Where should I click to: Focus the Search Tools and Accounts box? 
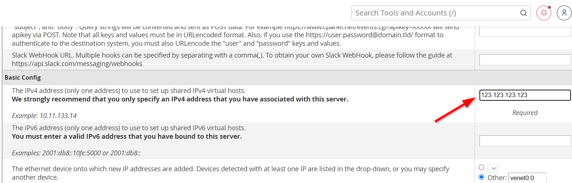point(441,13)
